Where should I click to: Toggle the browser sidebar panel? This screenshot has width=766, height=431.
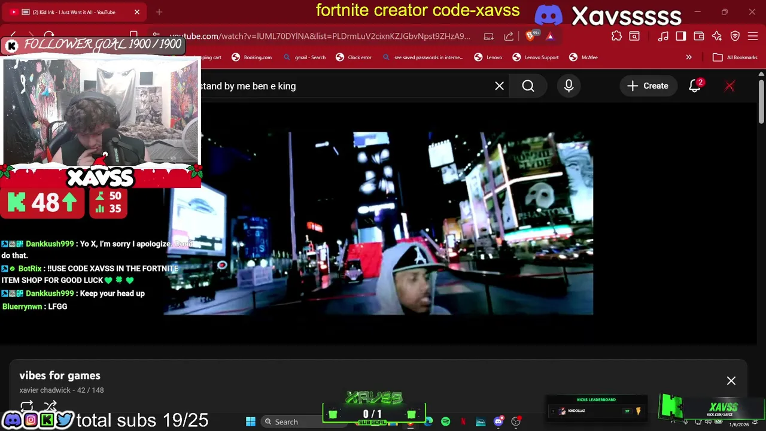tap(680, 37)
